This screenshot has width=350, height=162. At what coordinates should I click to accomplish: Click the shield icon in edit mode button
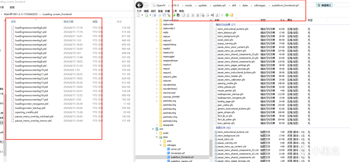pos(319,5)
